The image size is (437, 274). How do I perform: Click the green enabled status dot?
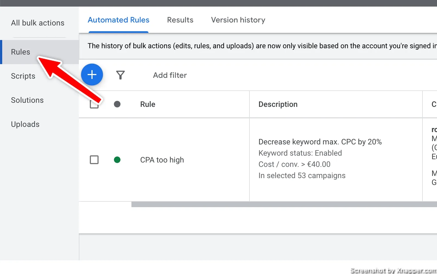pyautogui.click(x=117, y=160)
